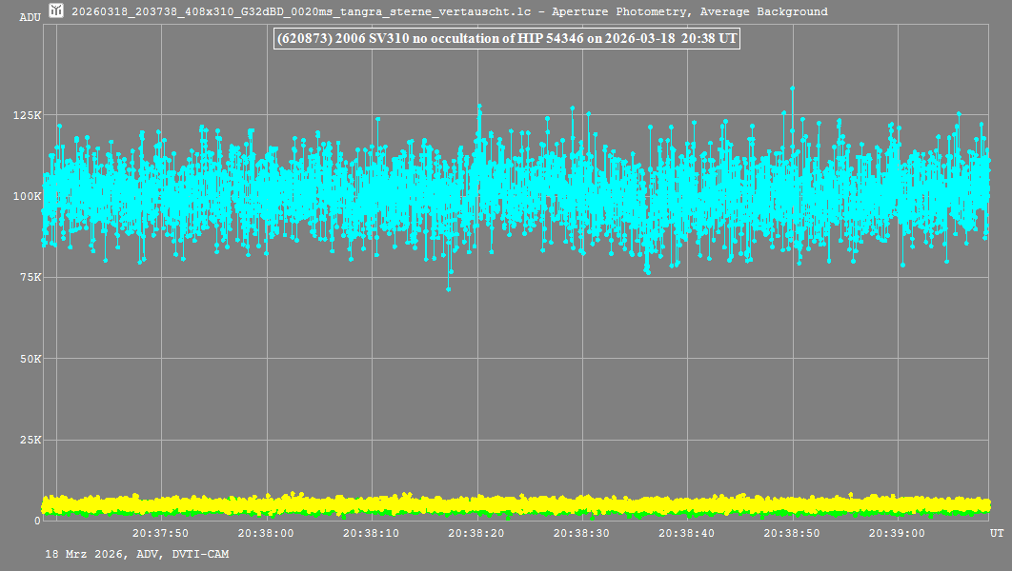Viewport: 1012px width, 571px height.
Task: Select the 20:38:40 time axis label
Action: 687,534
